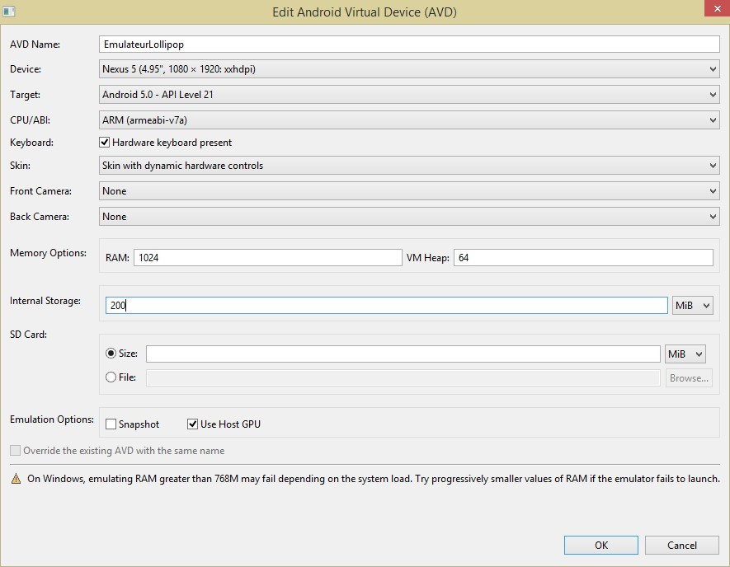Click the SD Card Size input field
The width and height of the screenshot is (730, 567).
(403, 354)
